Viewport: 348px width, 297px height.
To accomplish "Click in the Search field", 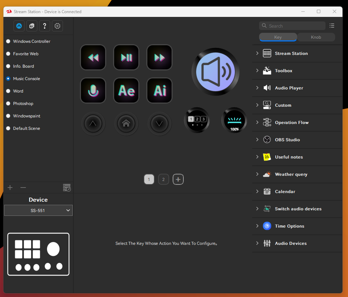I will coord(292,26).
